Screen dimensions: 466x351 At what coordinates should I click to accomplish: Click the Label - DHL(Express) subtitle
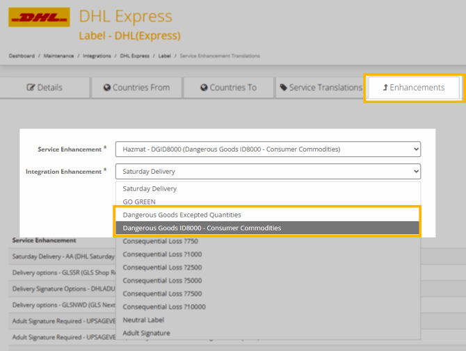(x=129, y=35)
